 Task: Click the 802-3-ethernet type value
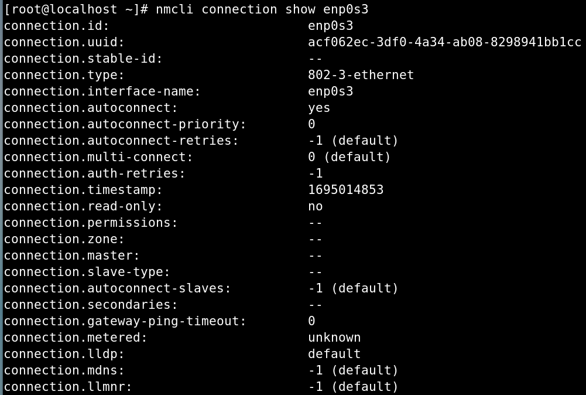coord(361,75)
